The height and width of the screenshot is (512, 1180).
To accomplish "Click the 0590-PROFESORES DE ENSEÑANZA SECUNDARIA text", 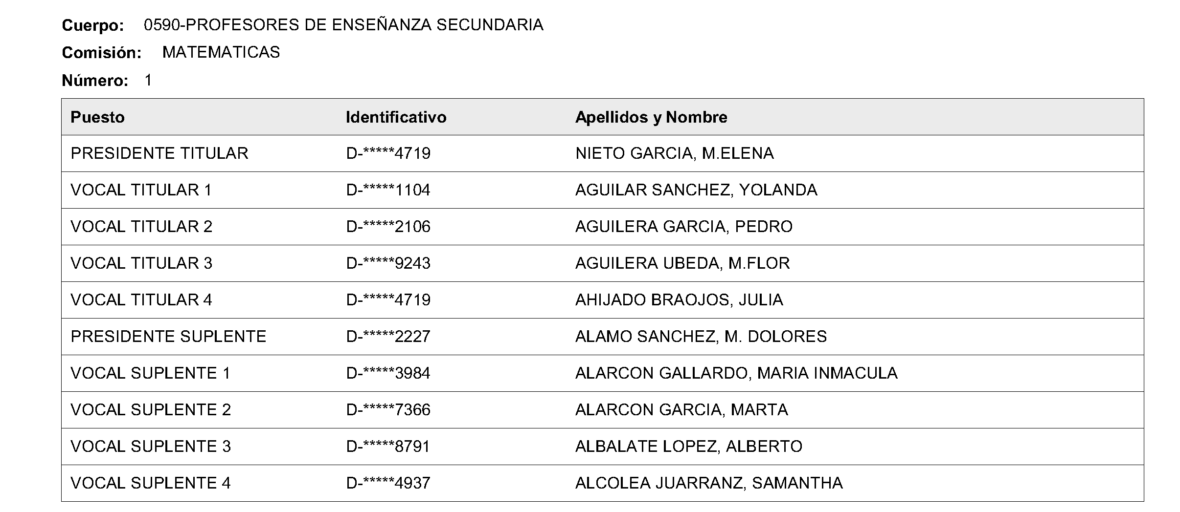I will click(x=343, y=25).
